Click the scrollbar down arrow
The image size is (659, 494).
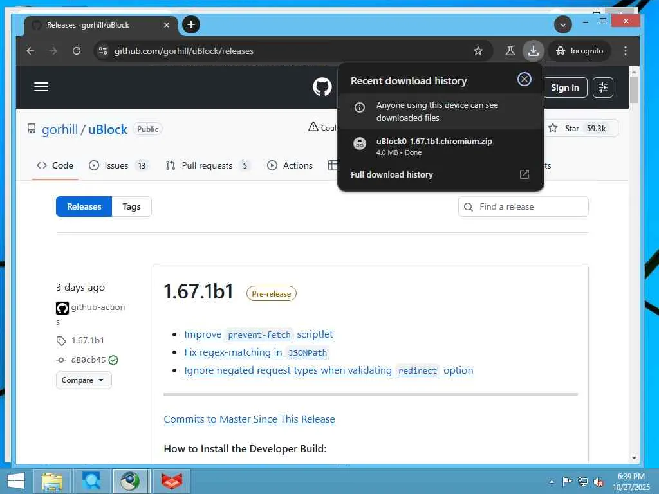tap(634, 458)
